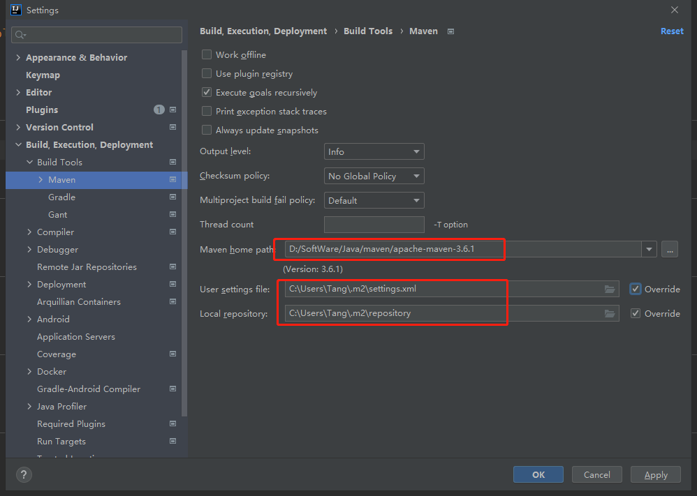This screenshot has height=496, width=697.
Task: Click the settings tree vertical scrollbar
Action: (x=184, y=233)
